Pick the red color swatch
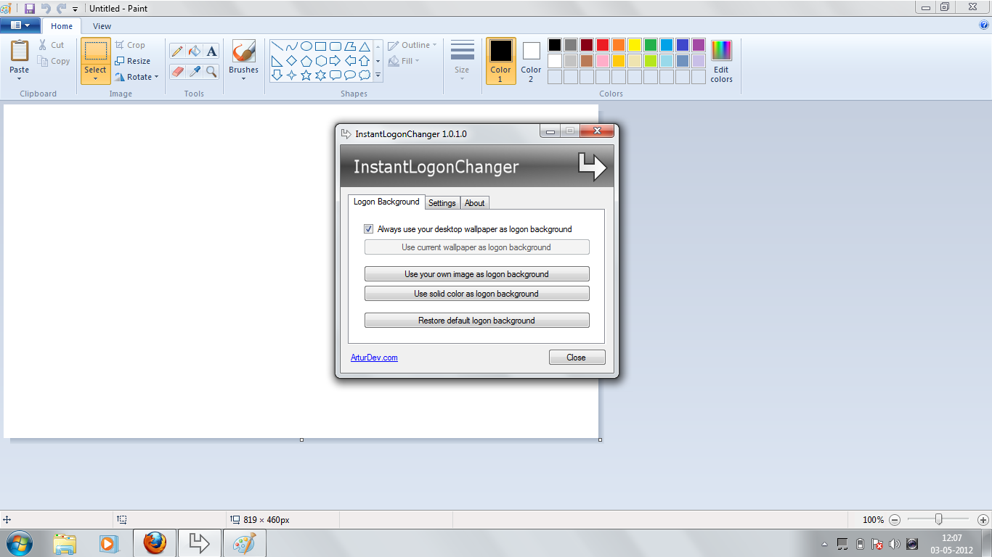 coord(602,45)
